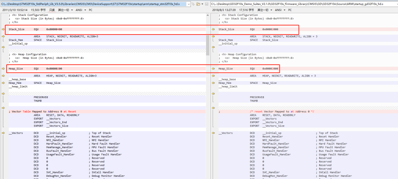Click the PC line-ending label in right pane
Viewport: 398px width, 179px height.
pyautogui.click(x=290, y=10)
